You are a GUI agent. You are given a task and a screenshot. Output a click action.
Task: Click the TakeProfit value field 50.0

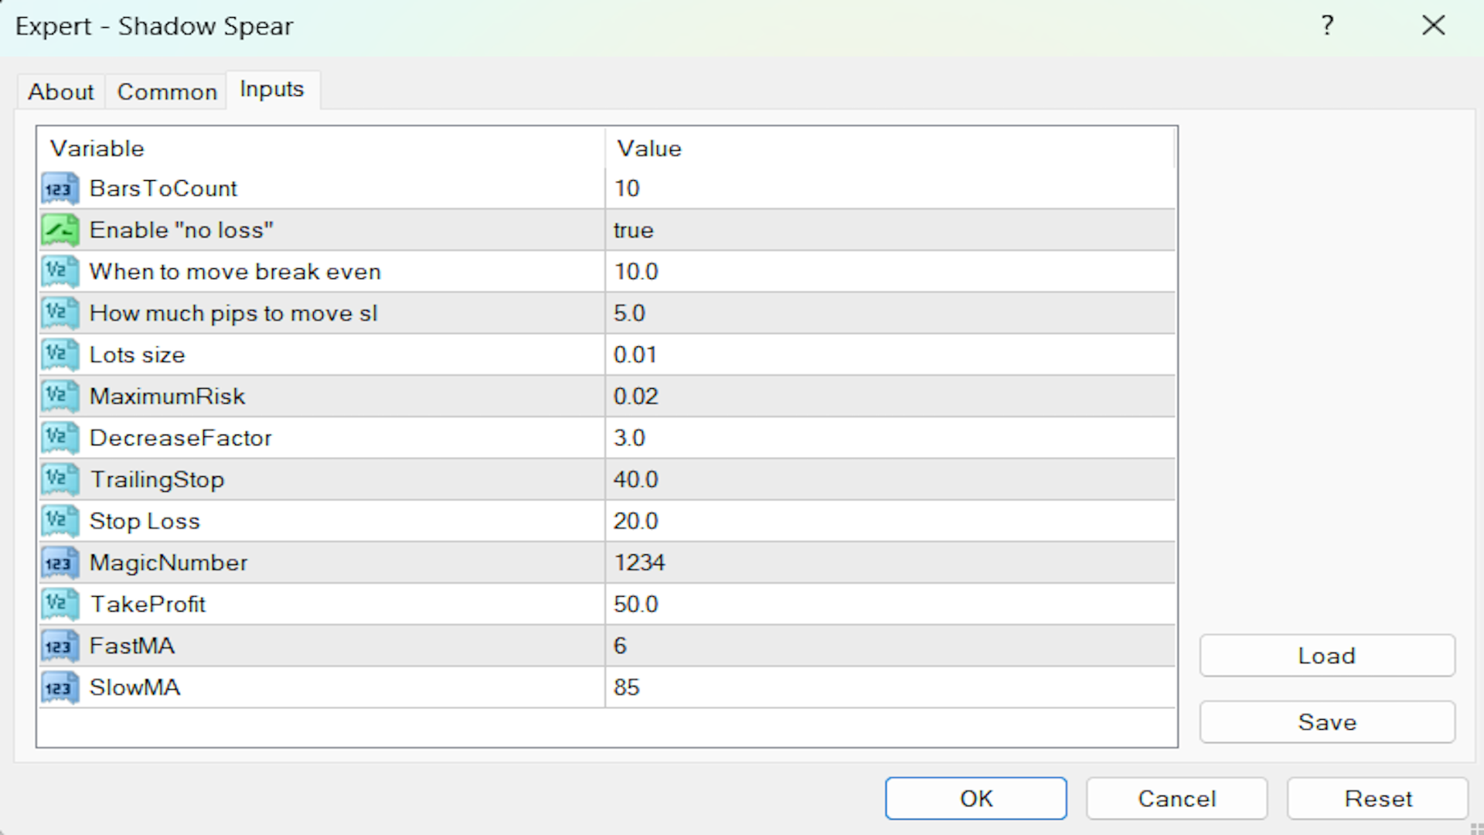(x=636, y=605)
